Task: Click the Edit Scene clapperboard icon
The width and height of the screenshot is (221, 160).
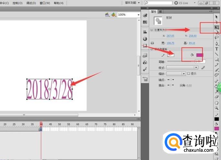Action: click(107, 15)
